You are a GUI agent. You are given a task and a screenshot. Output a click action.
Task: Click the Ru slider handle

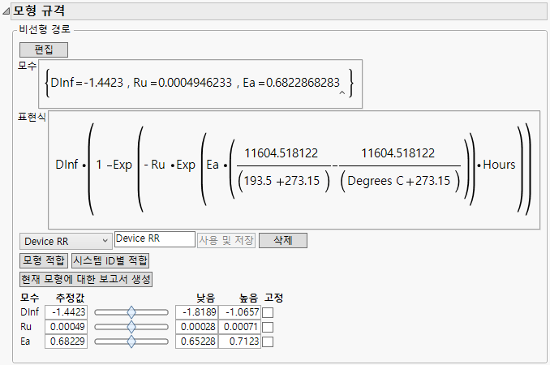(131, 327)
